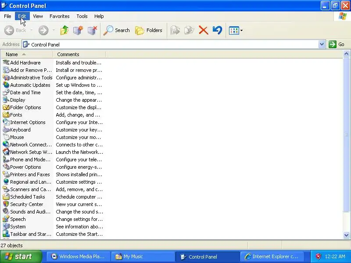Viewport: 351px width, 263px height.
Task: Click the Copy To toolbar icon
Action: point(189,30)
